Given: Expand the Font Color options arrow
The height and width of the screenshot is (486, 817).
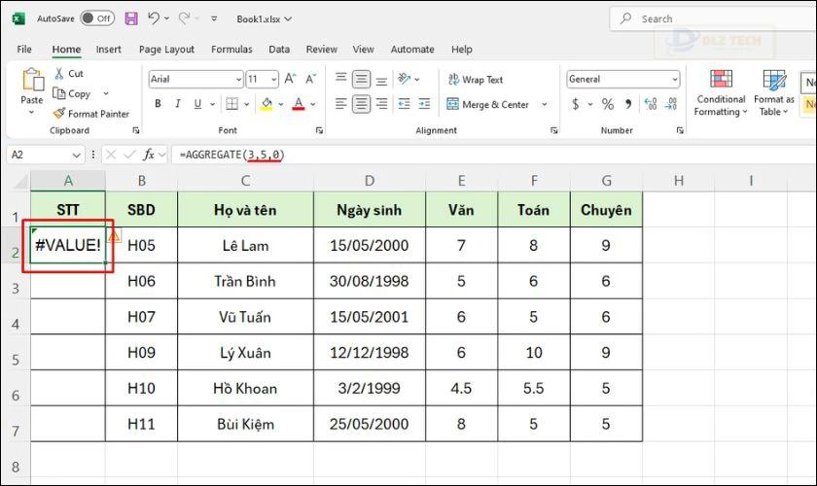Looking at the screenshot, I should (x=312, y=104).
